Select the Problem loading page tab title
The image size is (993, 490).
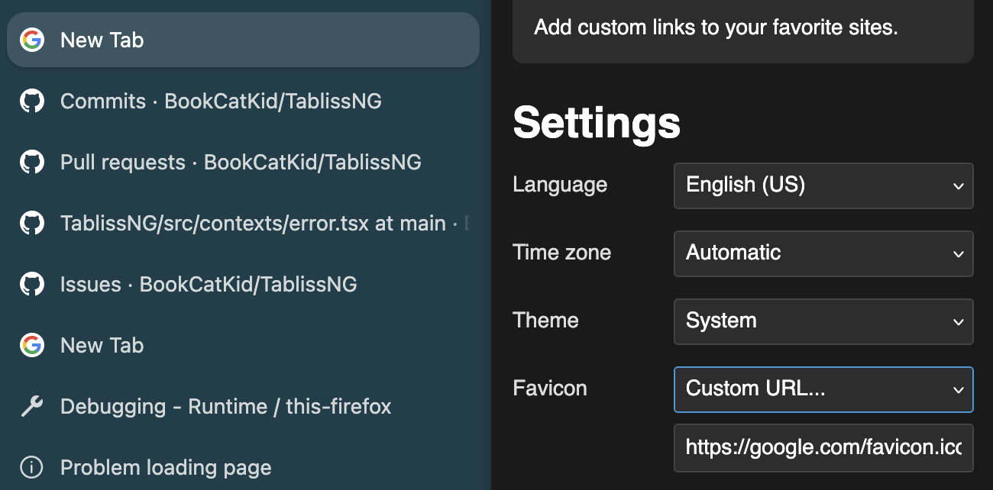pyautogui.click(x=166, y=467)
